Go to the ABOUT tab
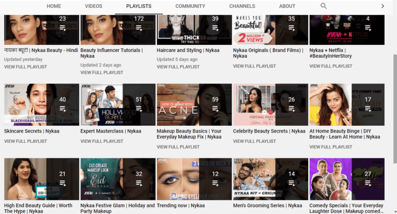 (287, 6)
